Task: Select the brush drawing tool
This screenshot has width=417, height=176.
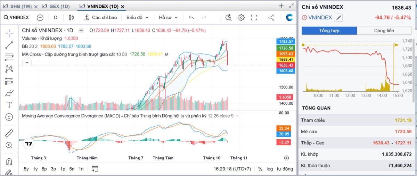Action: tap(9, 93)
